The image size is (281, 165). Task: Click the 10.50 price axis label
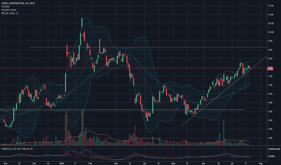pos(271,23)
